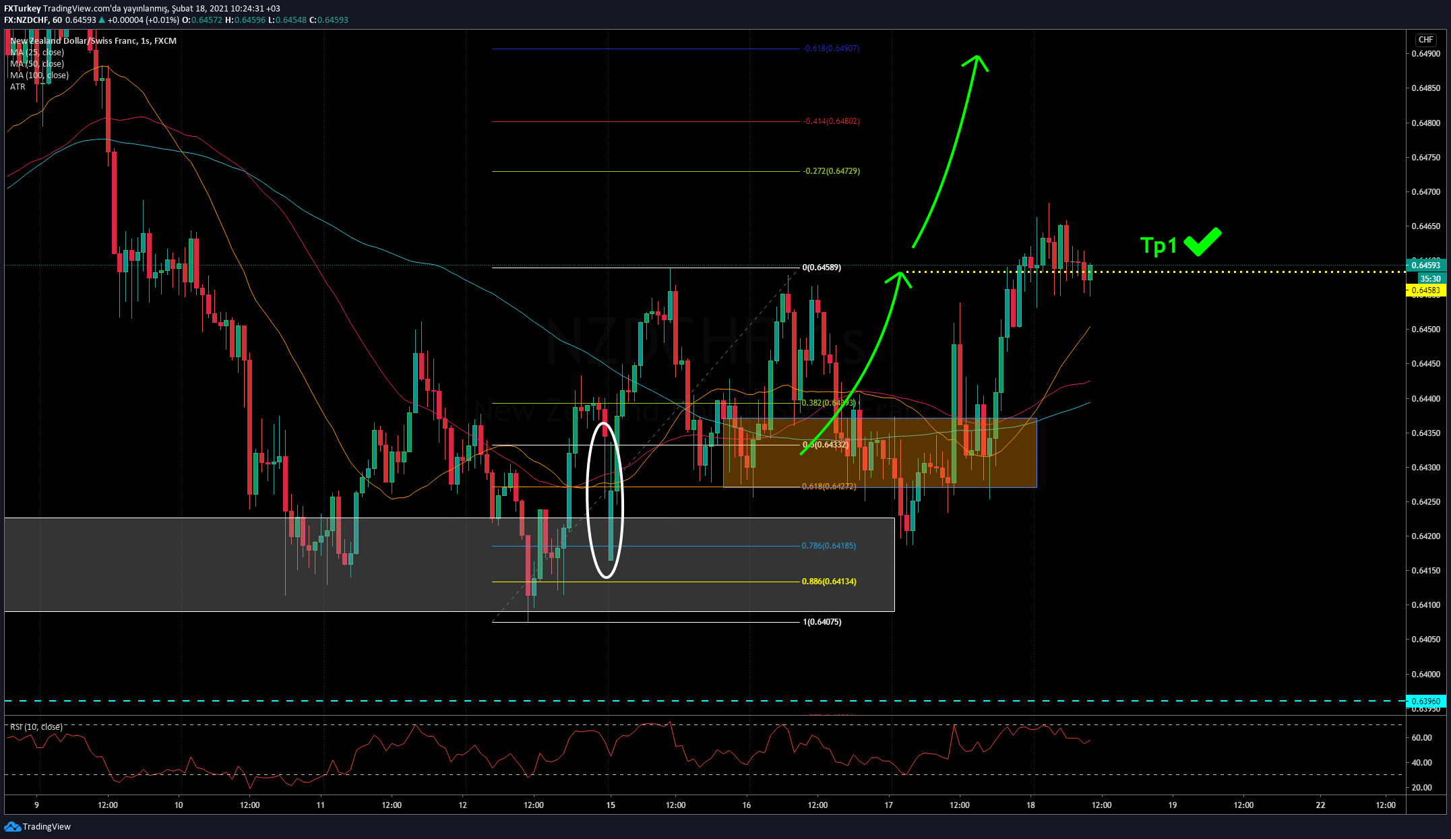The width and height of the screenshot is (1451, 839).
Task: Click date 9 on the time axis
Action: [x=36, y=805]
